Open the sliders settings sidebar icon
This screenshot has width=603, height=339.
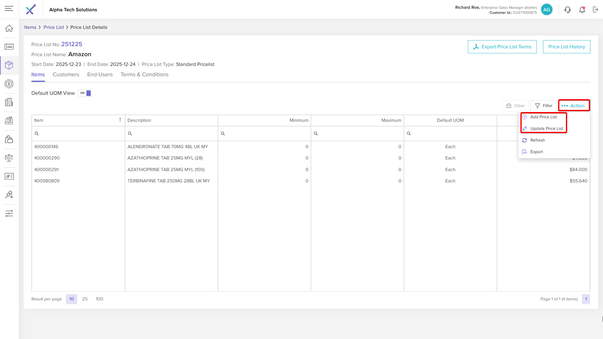tap(9, 213)
